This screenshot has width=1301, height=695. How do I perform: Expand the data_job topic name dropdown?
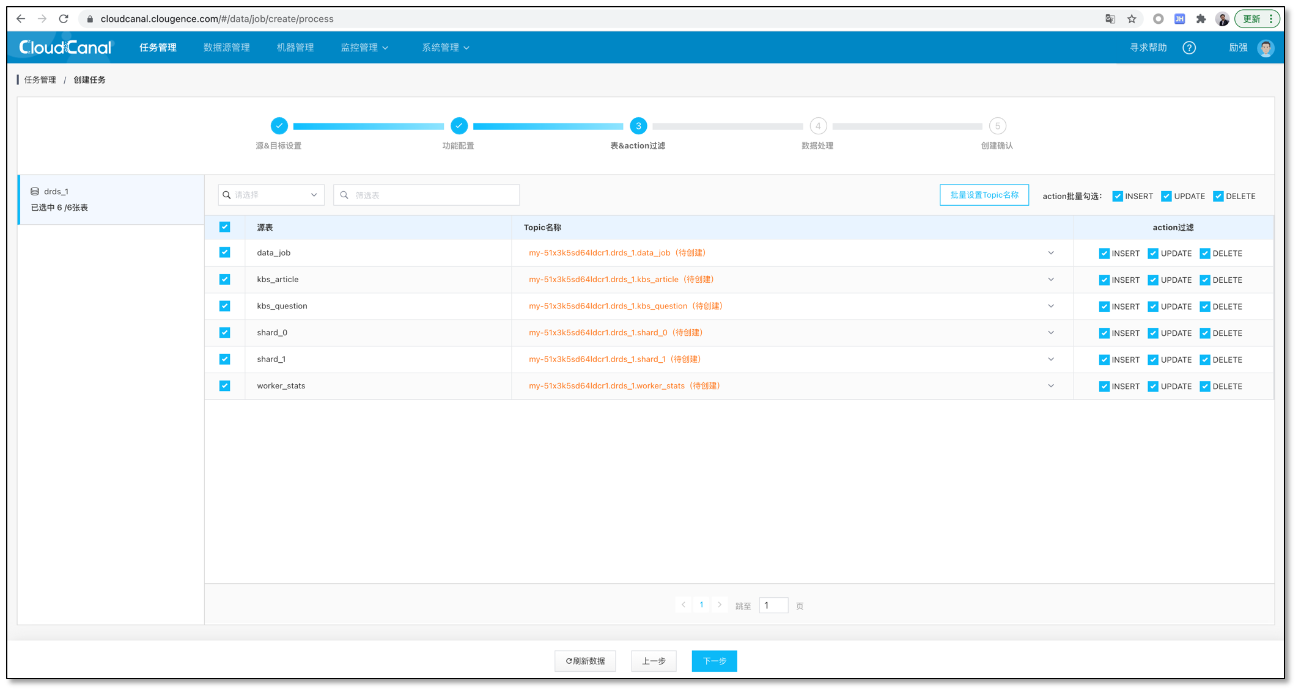coord(1051,253)
